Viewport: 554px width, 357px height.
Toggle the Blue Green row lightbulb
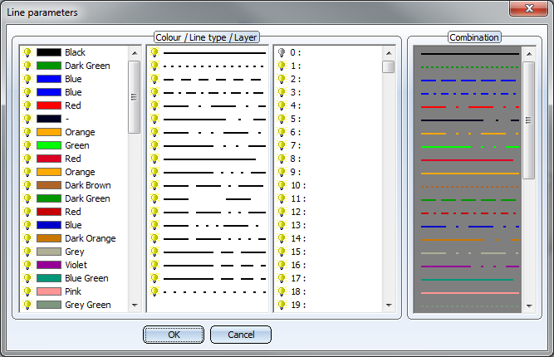[27, 278]
